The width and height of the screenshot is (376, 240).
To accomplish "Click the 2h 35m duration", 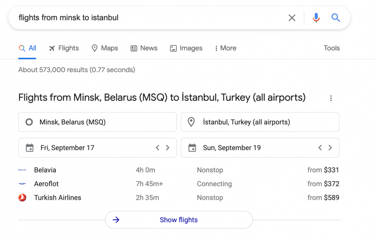I will [x=147, y=198].
